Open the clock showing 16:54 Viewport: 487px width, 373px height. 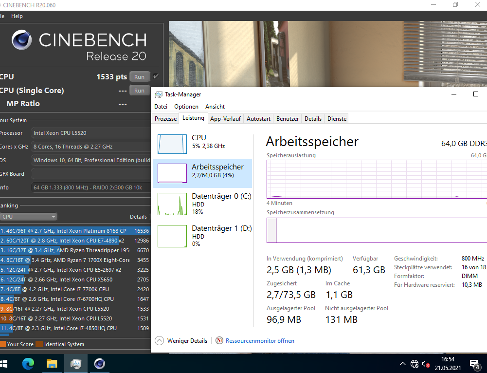pyautogui.click(x=448, y=364)
